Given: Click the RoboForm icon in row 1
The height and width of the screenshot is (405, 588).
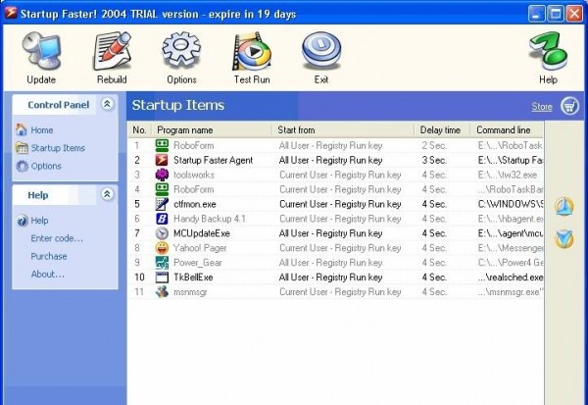Looking at the screenshot, I should point(162,145).
